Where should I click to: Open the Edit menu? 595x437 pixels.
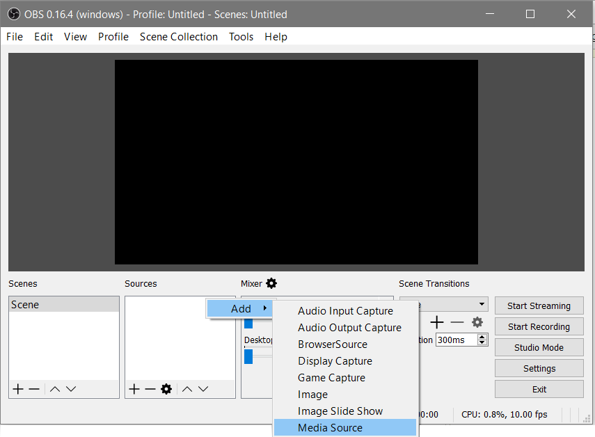(44, 37)
